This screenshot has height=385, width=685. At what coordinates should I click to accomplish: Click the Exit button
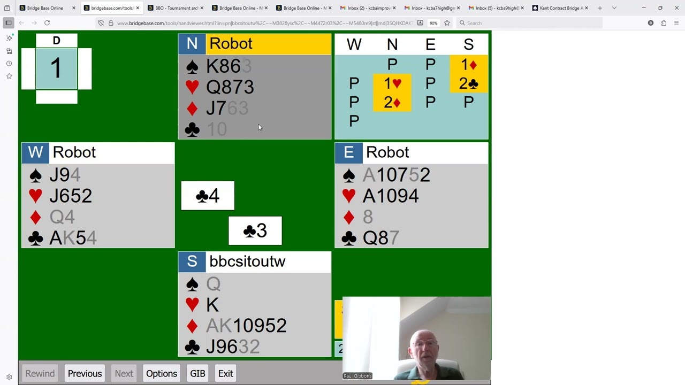(x=225, y=373)
